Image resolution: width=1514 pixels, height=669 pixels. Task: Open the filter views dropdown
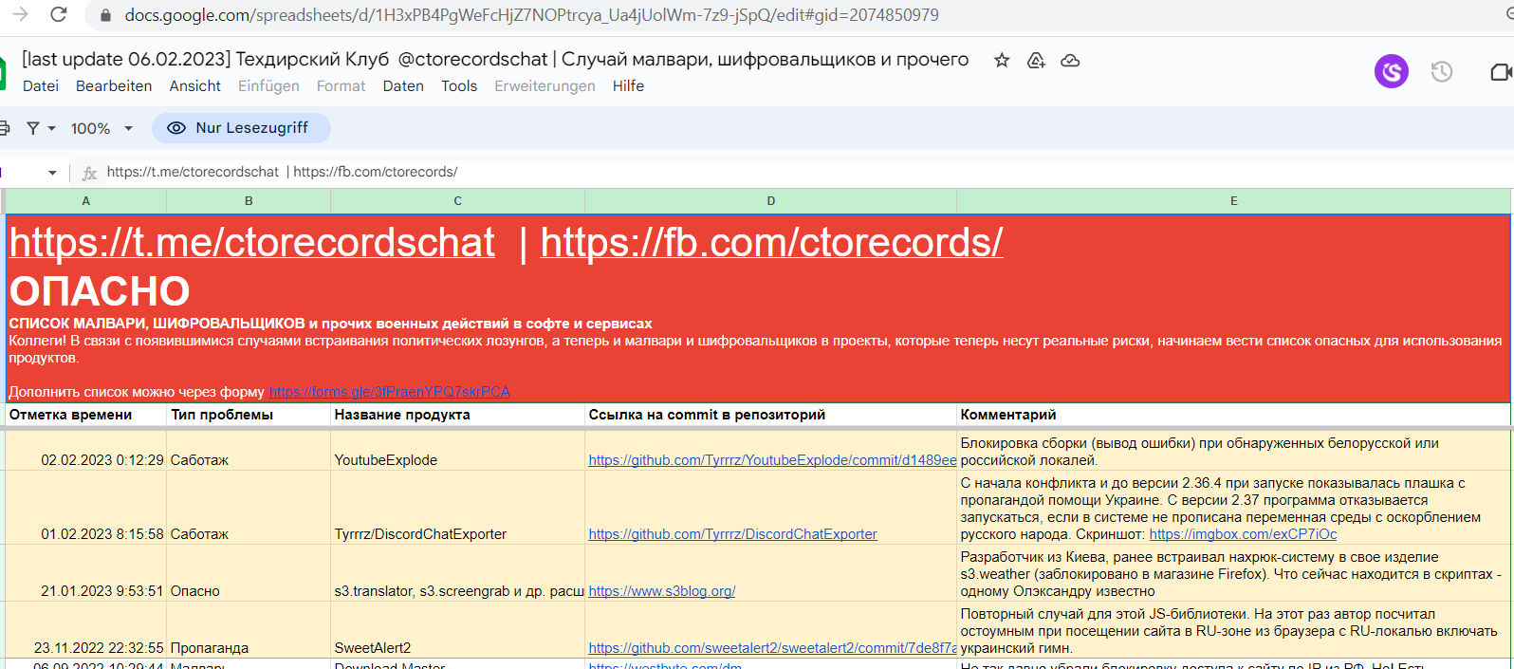(x=40, y=128)
